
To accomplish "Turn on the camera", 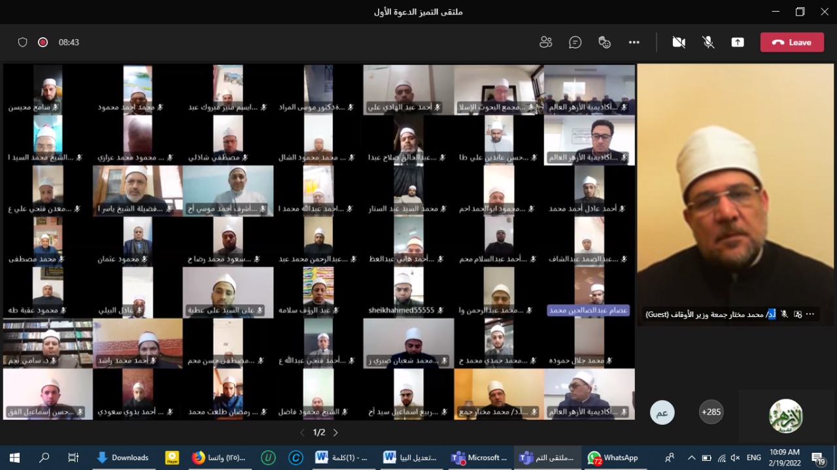I will pyautogui.click(x=679, y=42).
